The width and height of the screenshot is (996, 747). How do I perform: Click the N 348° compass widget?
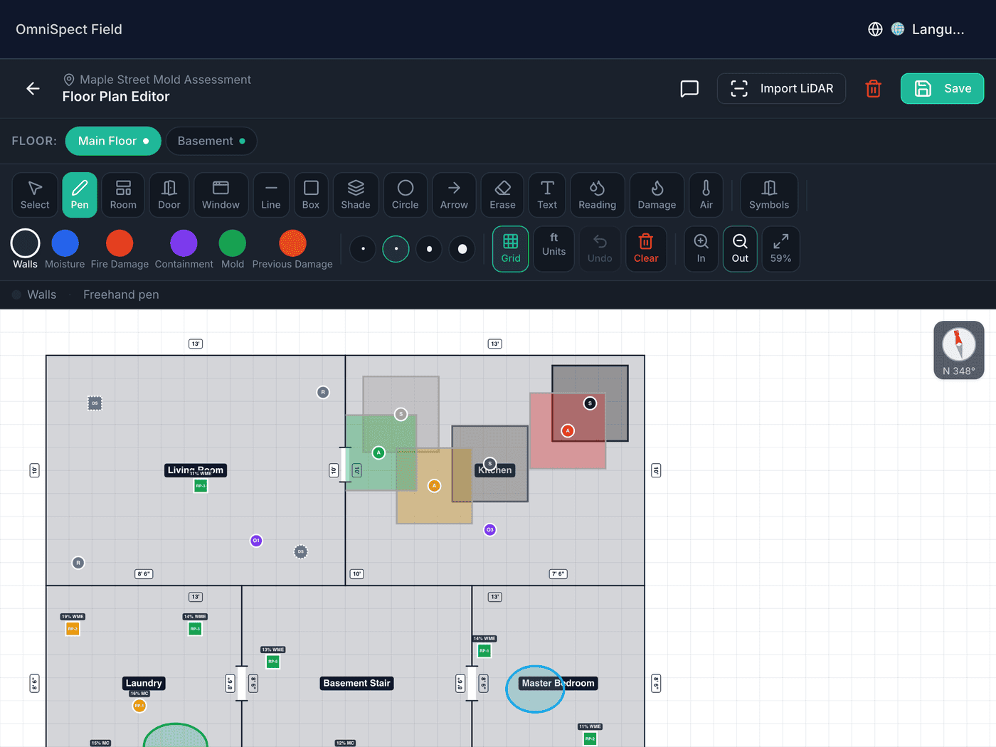959,350
